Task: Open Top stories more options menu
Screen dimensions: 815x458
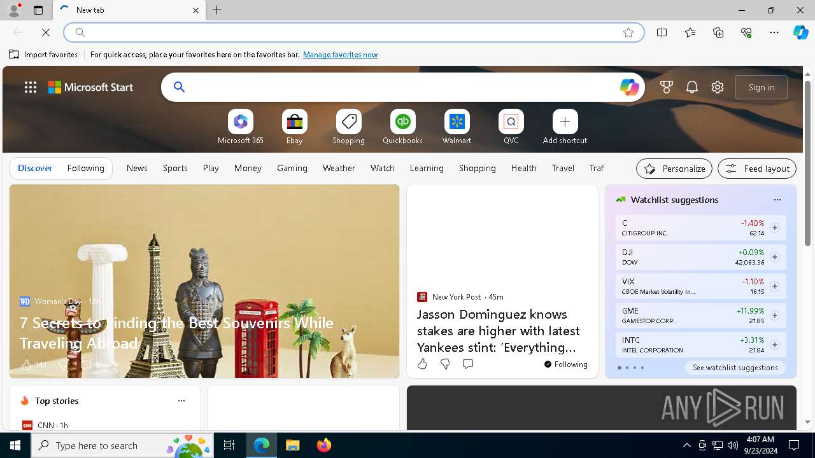Action: point(181,401)
